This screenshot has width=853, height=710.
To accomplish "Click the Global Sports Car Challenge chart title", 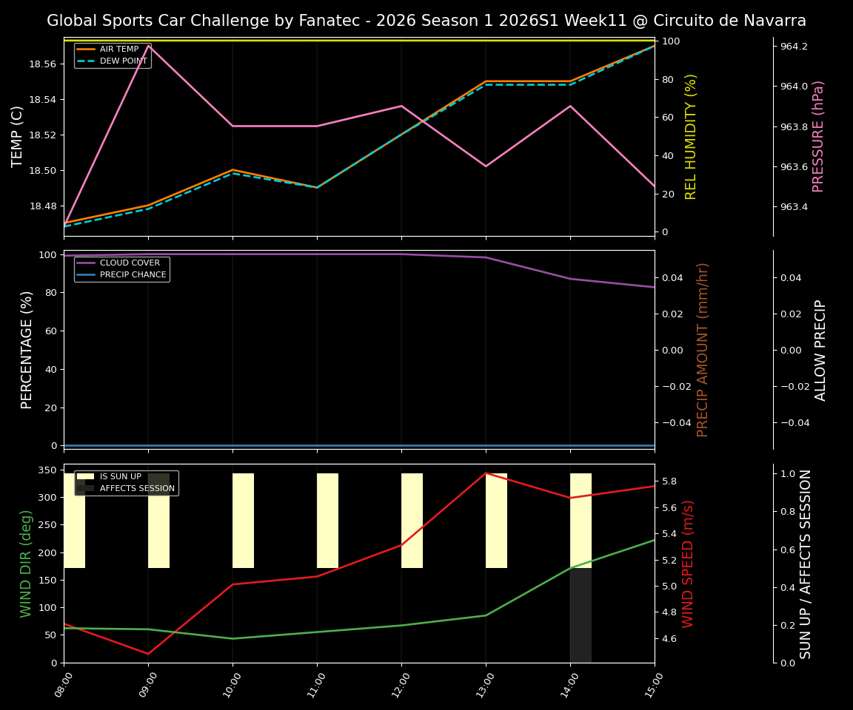I will [x=426, y=21].
